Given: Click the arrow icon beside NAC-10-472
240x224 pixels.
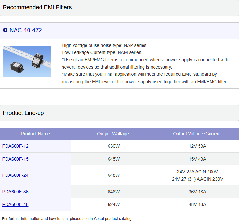Looking at the screenshot, I should click(x=5, y=30).
